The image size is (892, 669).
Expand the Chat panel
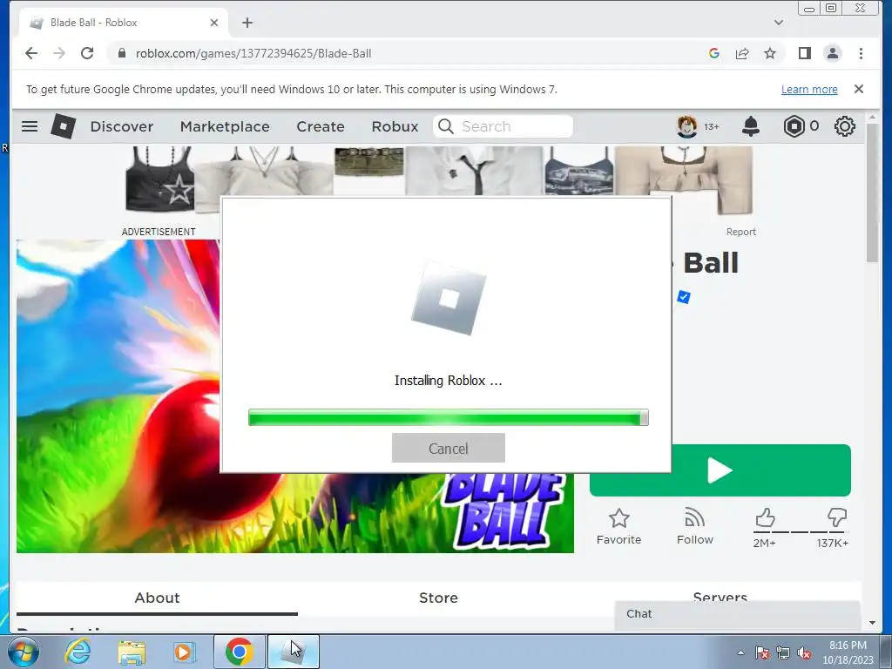coord(737,614)
